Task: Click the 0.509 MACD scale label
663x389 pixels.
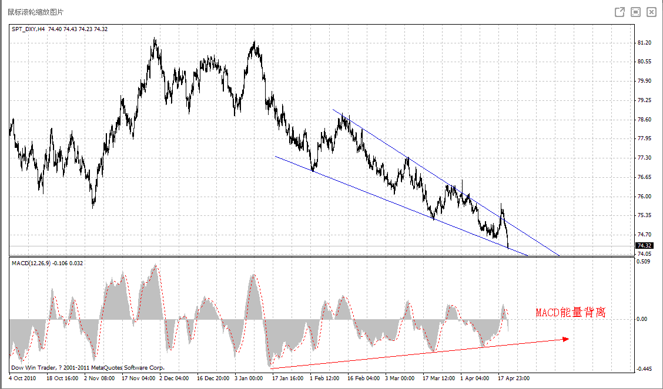Action: [643, 261]
